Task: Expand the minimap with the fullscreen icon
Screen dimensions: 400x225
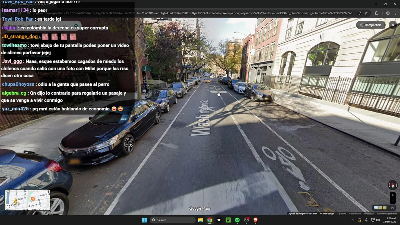Action: click(x=8, y=207)
